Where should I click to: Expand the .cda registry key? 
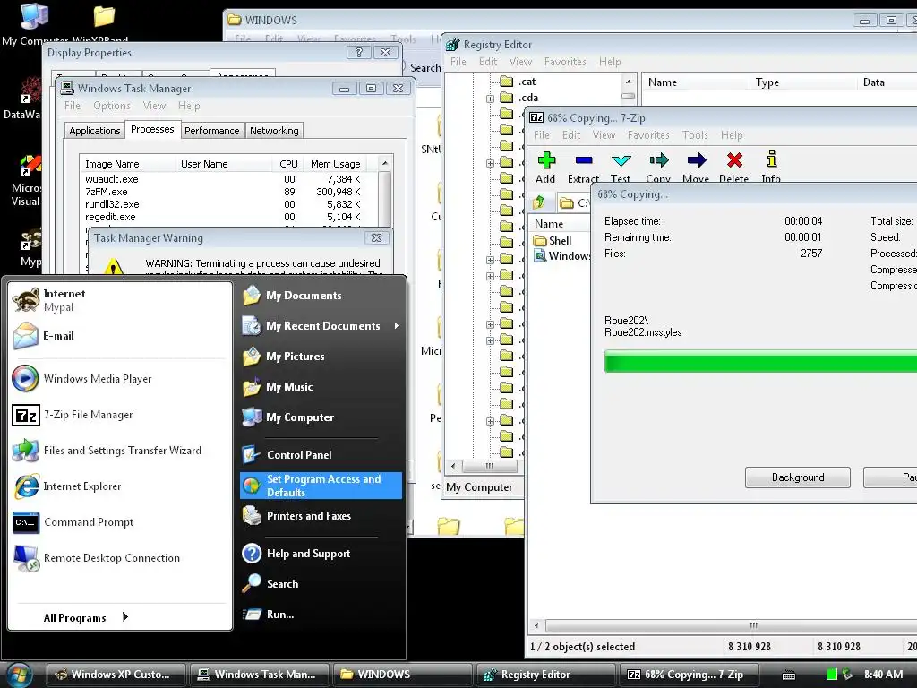coord(490,99)
